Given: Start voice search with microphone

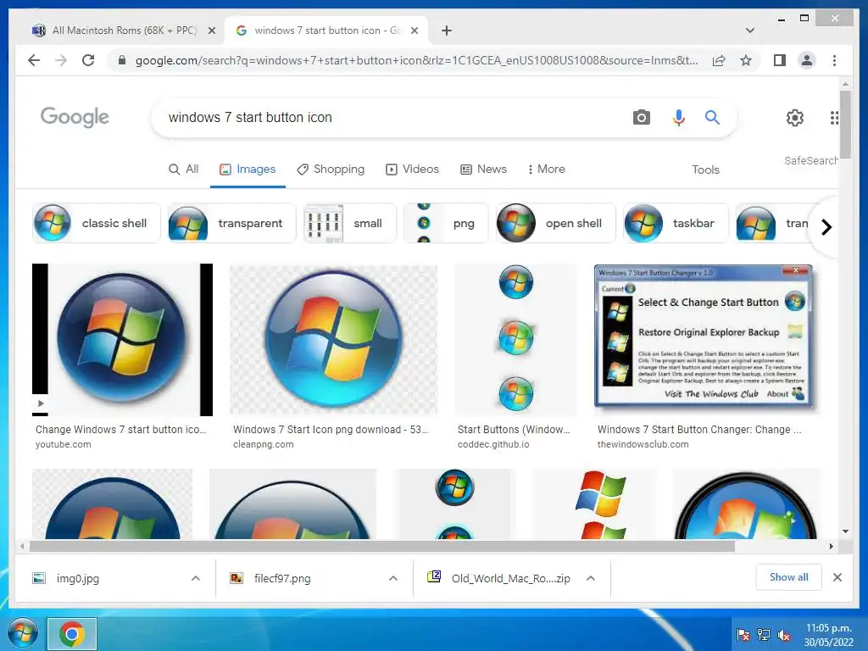Looking at the screenshot, I should tap(679, 117).
